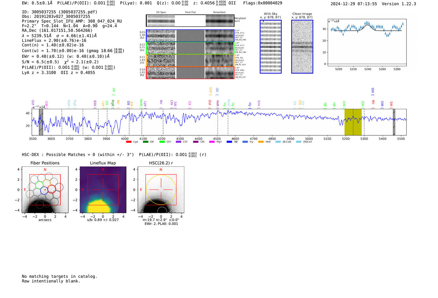This screenshot has height=298, width=438.
Task: Click the red crosshair in Lineflux Map
Action: (x=103, y=190)
